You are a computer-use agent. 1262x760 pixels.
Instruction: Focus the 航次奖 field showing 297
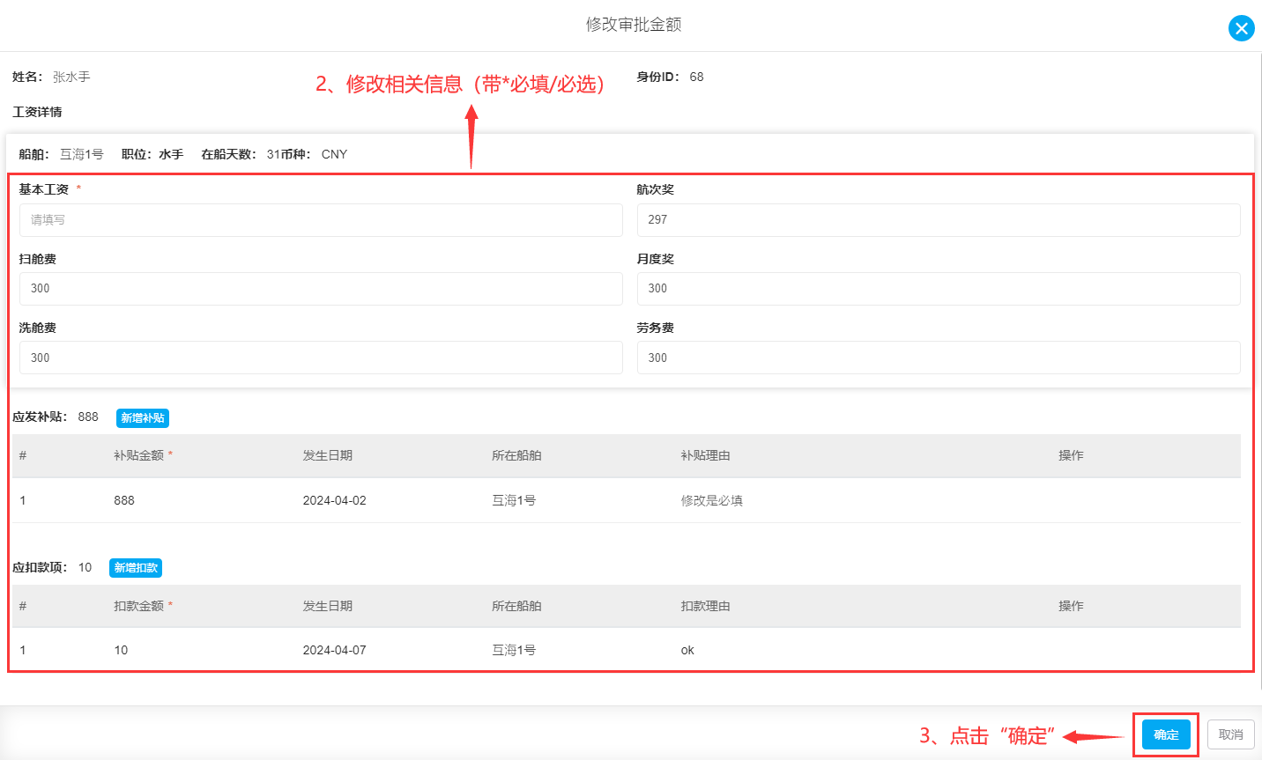click(939, 220)
